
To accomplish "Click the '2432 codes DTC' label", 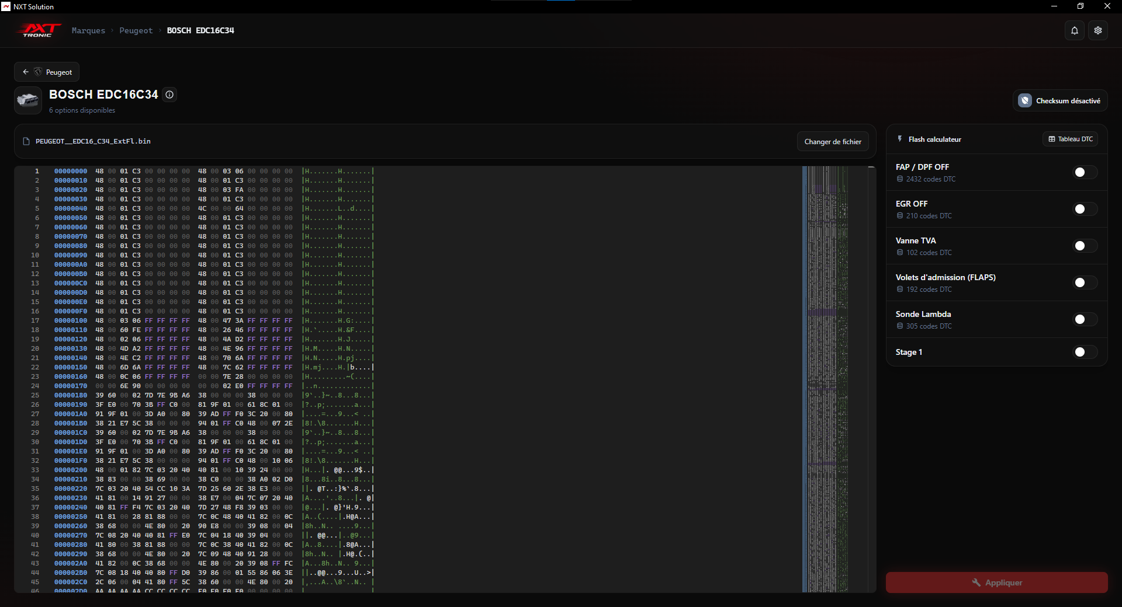I will (931, 179).
